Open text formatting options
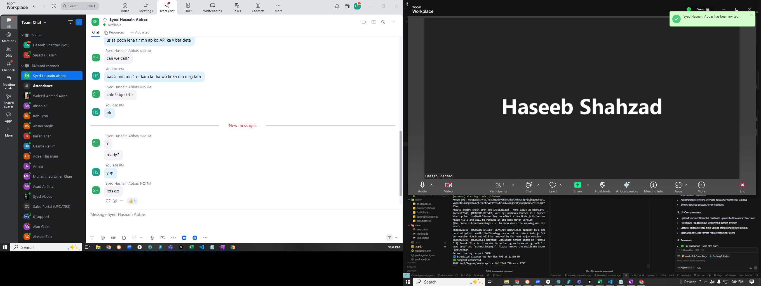This screenshot has height=286, width=761. (92, 238)
